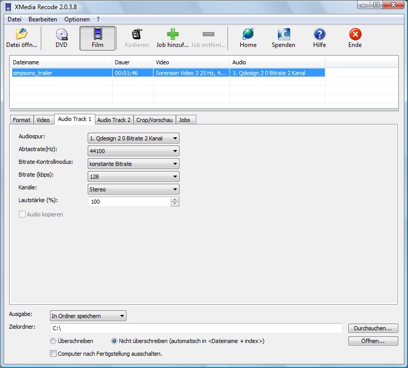The width and height of the screenshot is (408, 368).
Task: Click the Spenden donation icon
Action: point(284,35)
